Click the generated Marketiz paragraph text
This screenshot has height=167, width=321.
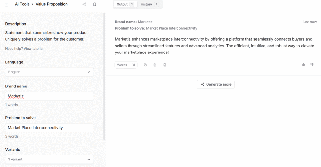[214, 46]
